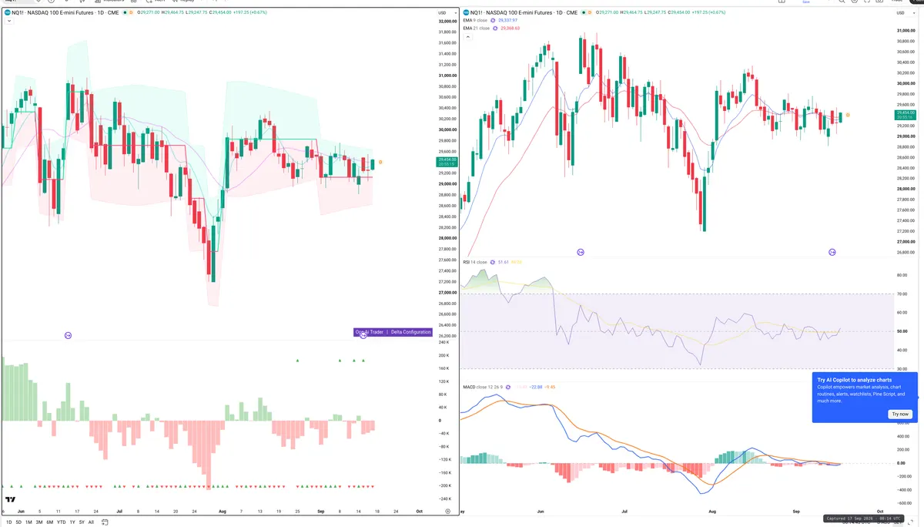
Task: Click the RSI 70.00 axis level
Action: [902, 294]
